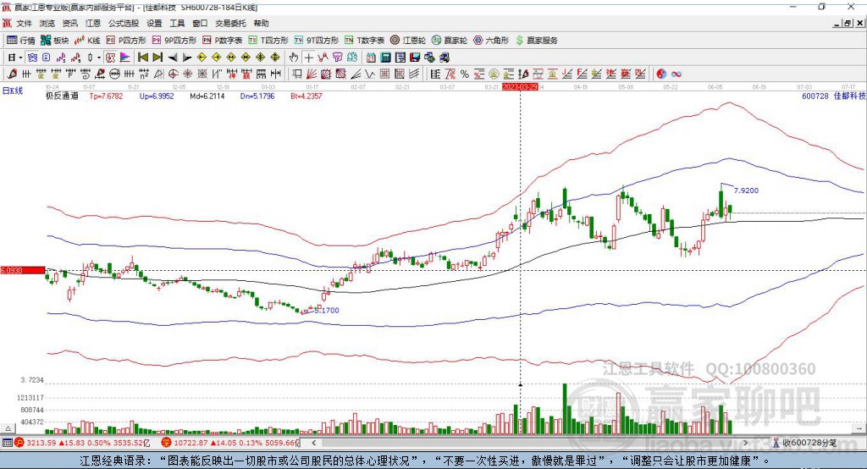Open the 六角形 hexagon tool

491,41
